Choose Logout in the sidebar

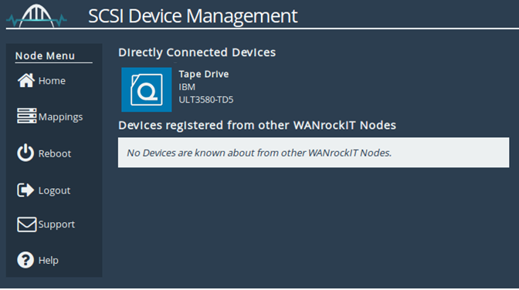click(54, 191)
